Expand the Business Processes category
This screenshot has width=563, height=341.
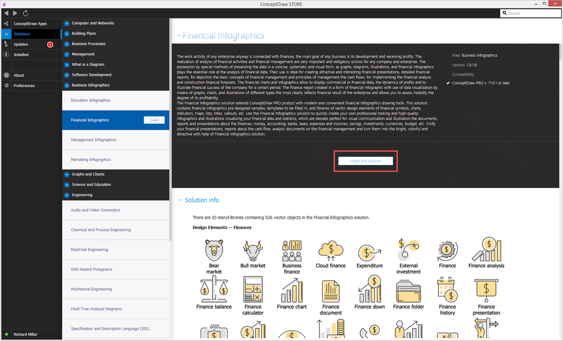pos(67,44)
